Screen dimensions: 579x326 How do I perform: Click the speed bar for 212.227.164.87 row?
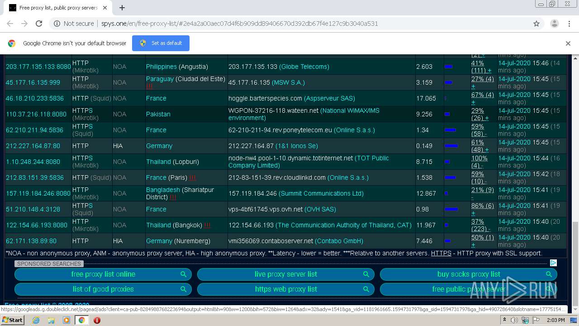tap(451, 146)
